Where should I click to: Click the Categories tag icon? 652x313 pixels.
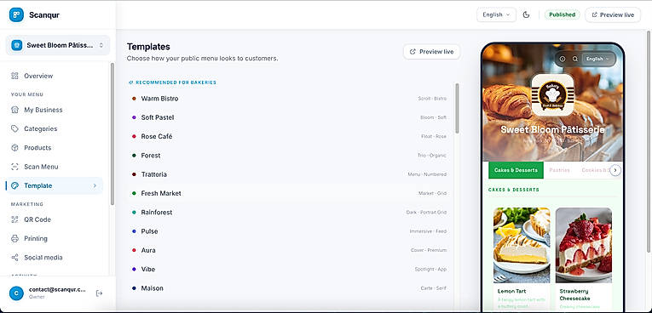(x=15, y=128)
